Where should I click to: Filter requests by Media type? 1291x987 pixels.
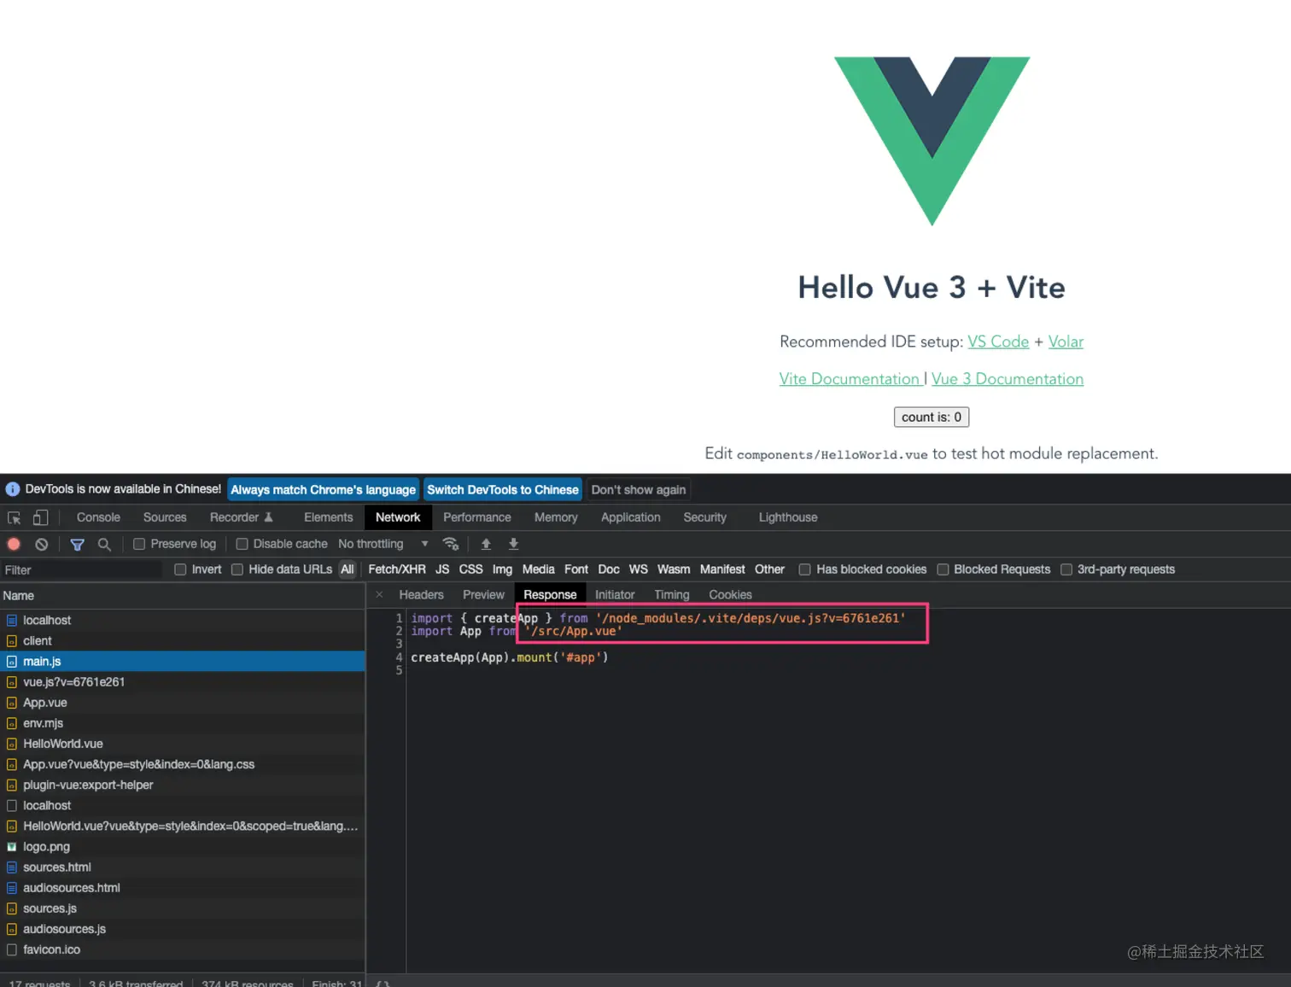pyautogui.click(x=538, y=569)
